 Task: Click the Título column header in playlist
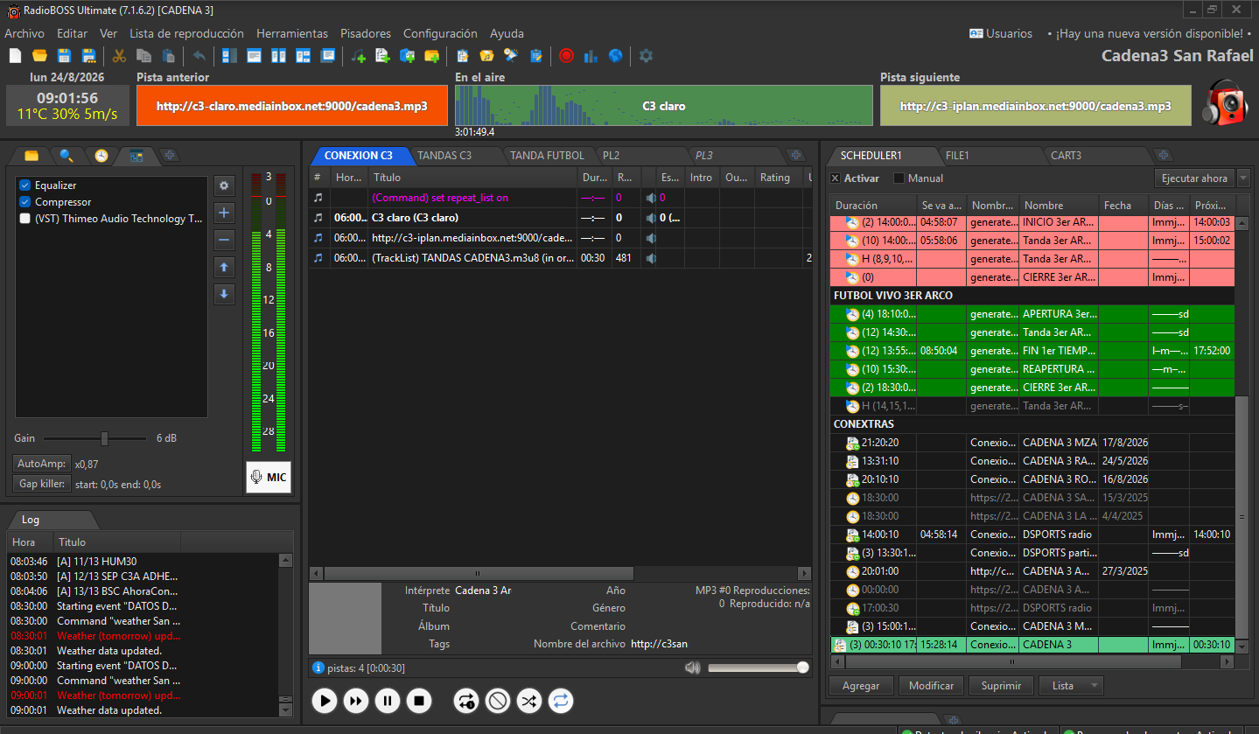coord(473,178)
